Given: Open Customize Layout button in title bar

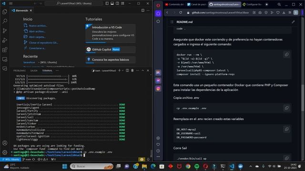Looking at the screenshot, I should coord(122,3).
